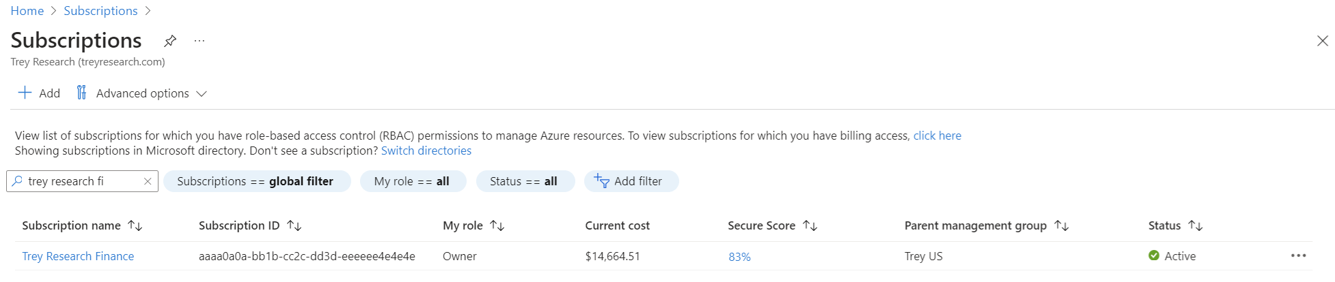Open the Subscriptions global filter pill
This screenshot has width=1335, height=282.
pos(256,181)
